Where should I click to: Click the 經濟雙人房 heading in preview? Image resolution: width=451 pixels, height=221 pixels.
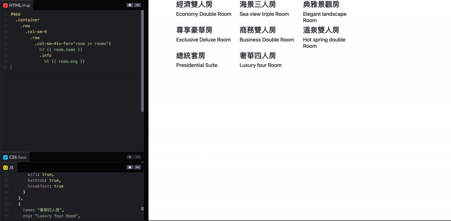pos(194,4)
